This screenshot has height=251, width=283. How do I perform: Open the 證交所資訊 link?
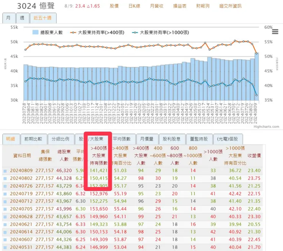pos(231,6)
